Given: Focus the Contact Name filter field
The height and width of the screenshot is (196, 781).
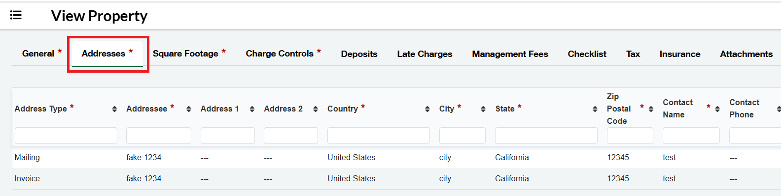Looking at the screenshot, I should pyautogui.click(x=691, y=136).
